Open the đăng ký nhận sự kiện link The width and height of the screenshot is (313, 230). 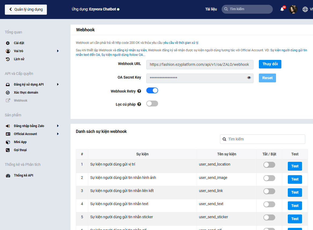click(x=132, y=50)
